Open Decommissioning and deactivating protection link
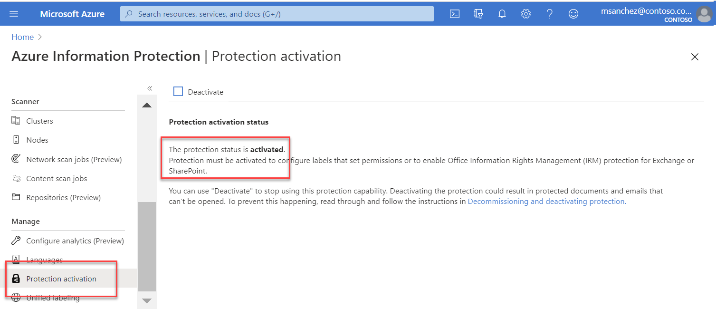Screen dimensions: 716x309 point(547,202)
